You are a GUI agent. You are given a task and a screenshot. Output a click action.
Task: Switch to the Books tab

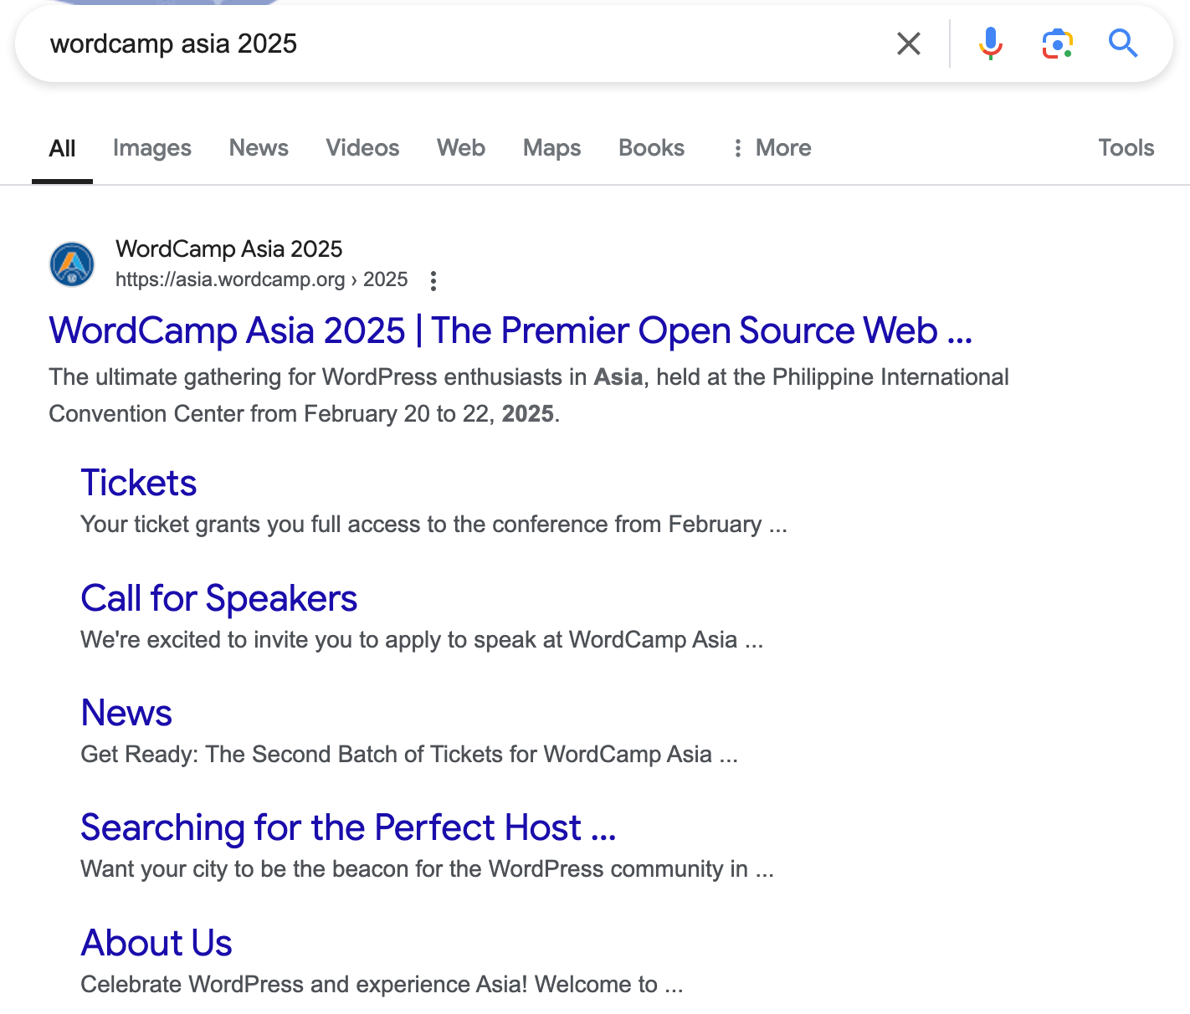pos(652,148)
